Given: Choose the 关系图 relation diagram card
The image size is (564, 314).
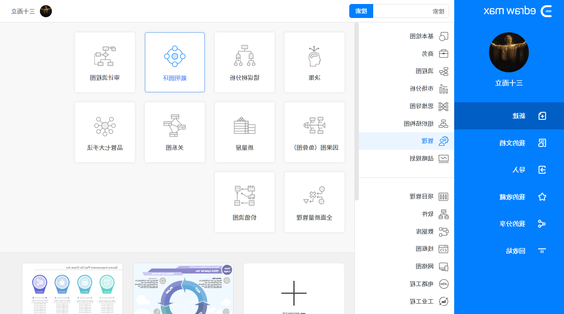Looking at the screenshot, I should (175, 132).
